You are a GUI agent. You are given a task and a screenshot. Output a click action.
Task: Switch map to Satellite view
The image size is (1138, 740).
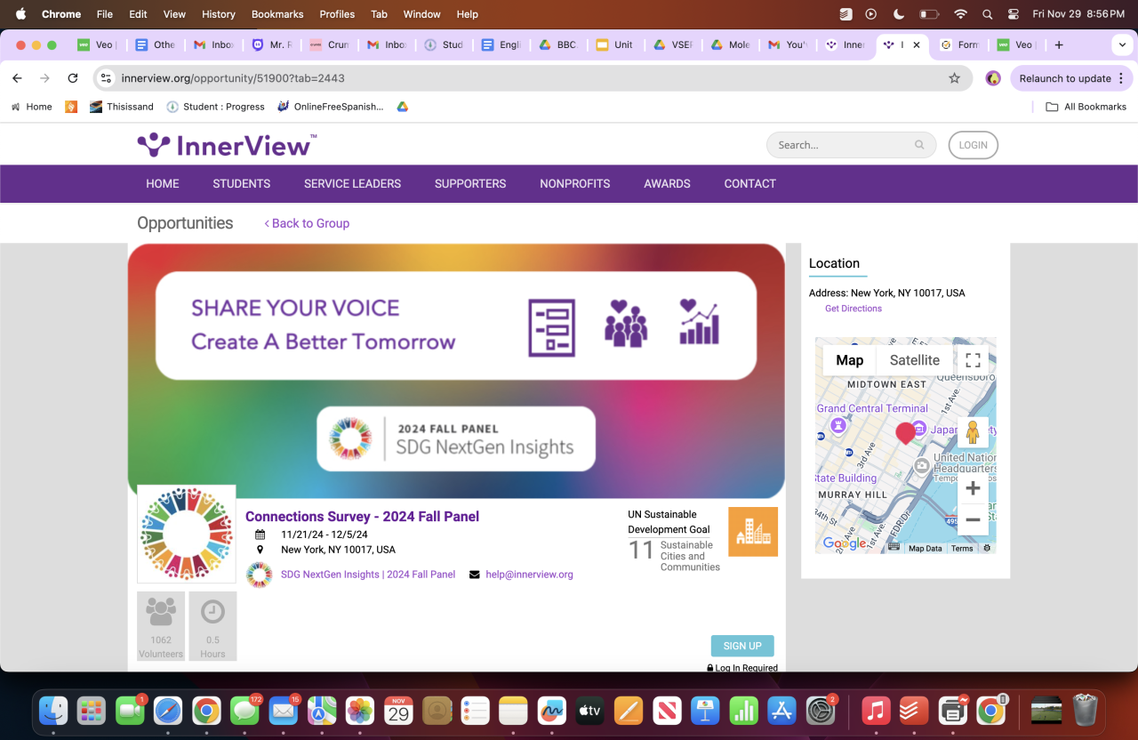tap(915, 360)
